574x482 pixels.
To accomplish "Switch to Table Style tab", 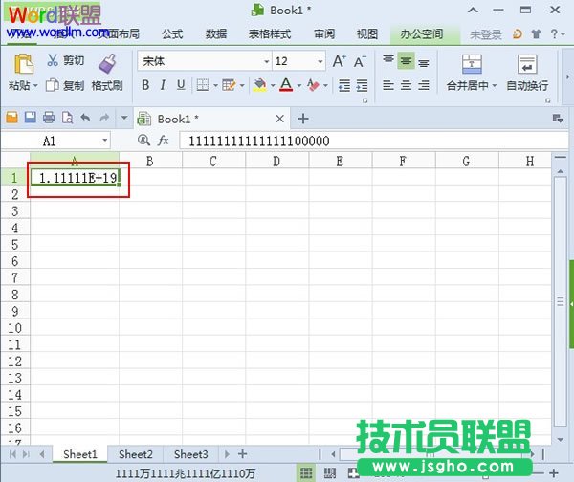I will [270, 34].
